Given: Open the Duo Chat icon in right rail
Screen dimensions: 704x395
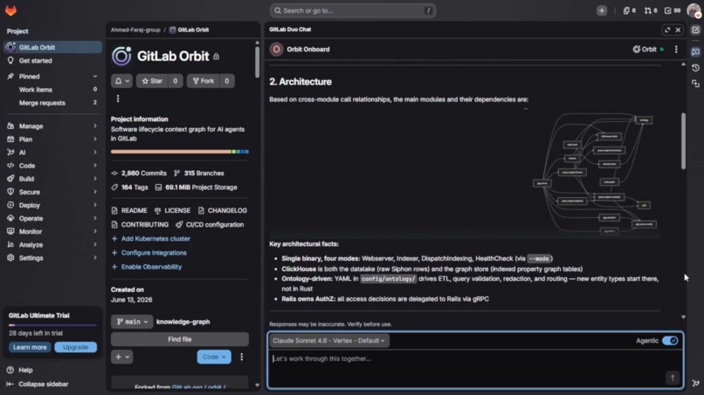Looking at the screenshot, I should tap(695, 51).
